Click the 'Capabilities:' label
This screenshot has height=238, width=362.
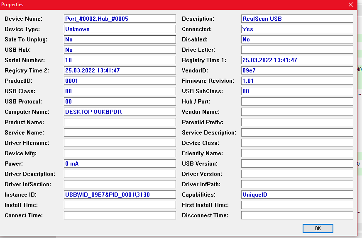(x=198, y=195)
